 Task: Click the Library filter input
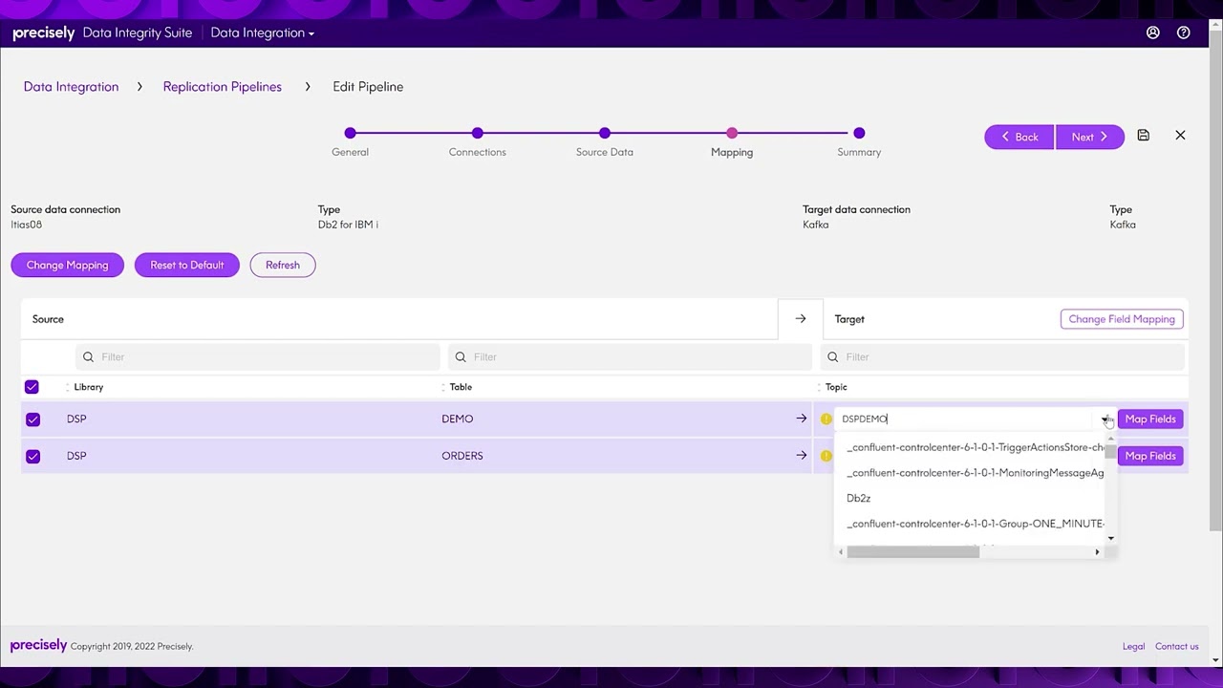[258, 356]
